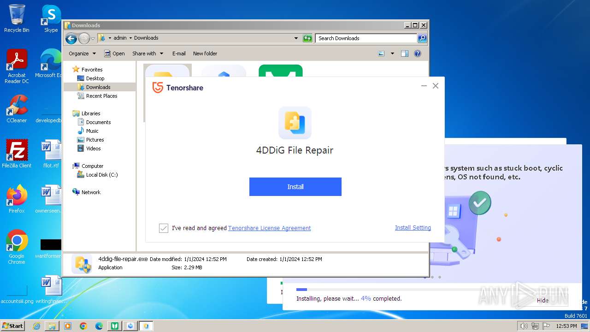The height and width of the screenshot is (332, 590).
Task: Click the network tray icon
Action: tap(535, 326)
